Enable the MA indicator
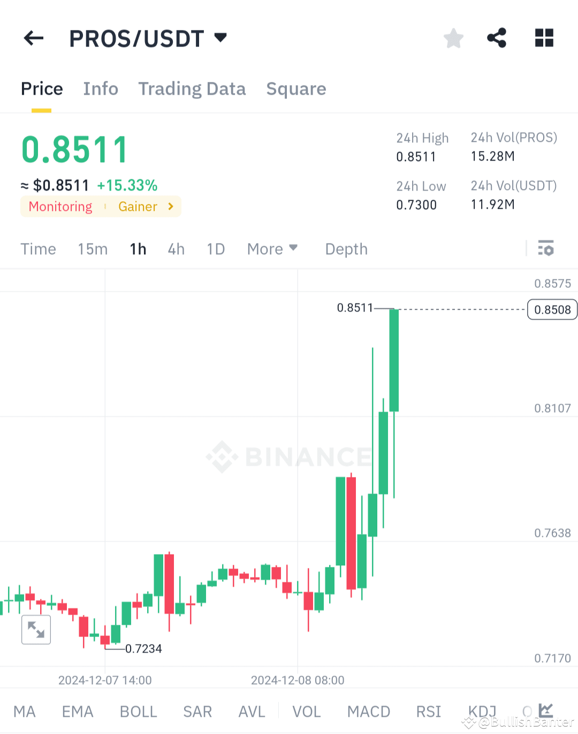Image resolution: width=578 pixels, height=734 pixels. (25, 711)
